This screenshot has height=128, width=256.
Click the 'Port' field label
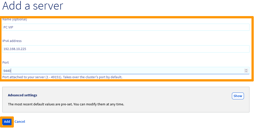[x=6, y=62]
